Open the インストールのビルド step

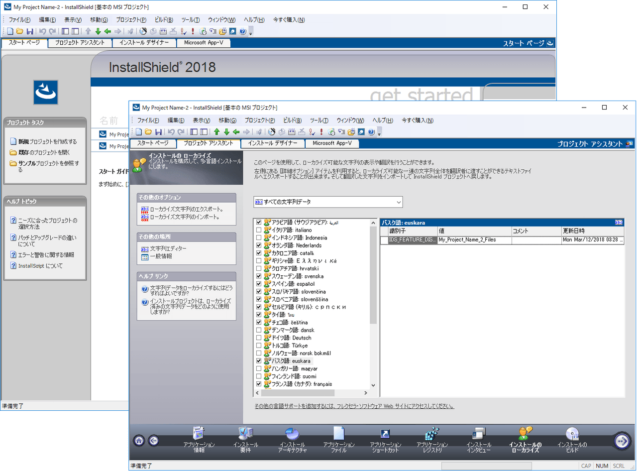[x=572, y=440]
